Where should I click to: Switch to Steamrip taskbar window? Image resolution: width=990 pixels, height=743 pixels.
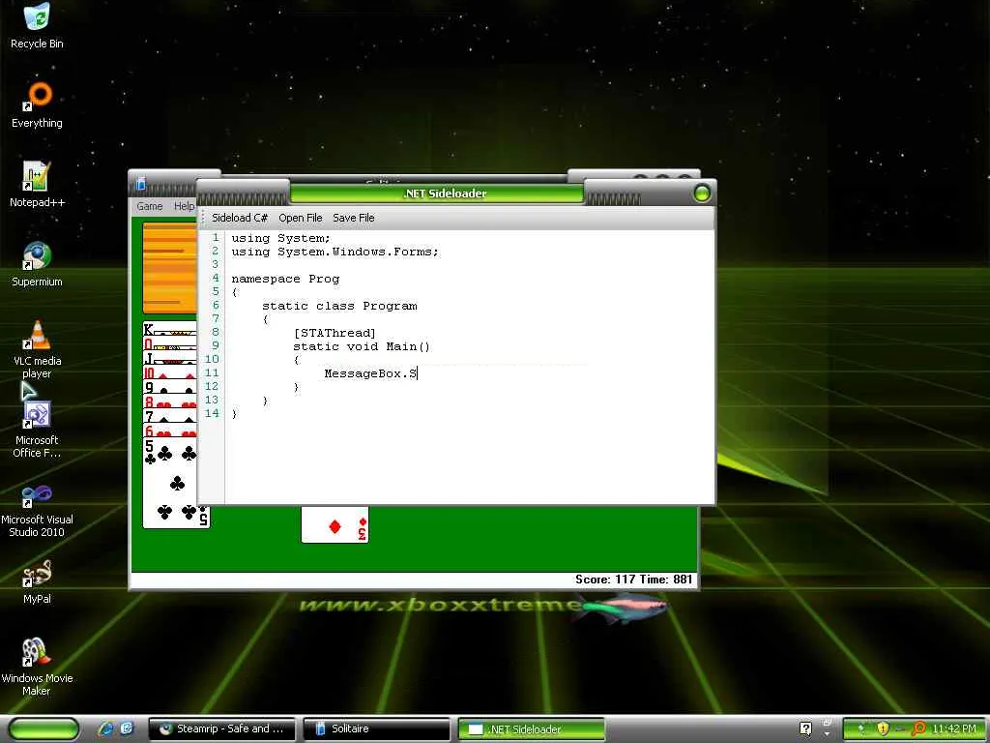tap(222, 729)
